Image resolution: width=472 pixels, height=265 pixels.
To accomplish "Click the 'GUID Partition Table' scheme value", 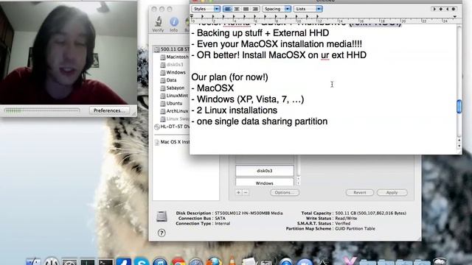I will click(355, 229).
